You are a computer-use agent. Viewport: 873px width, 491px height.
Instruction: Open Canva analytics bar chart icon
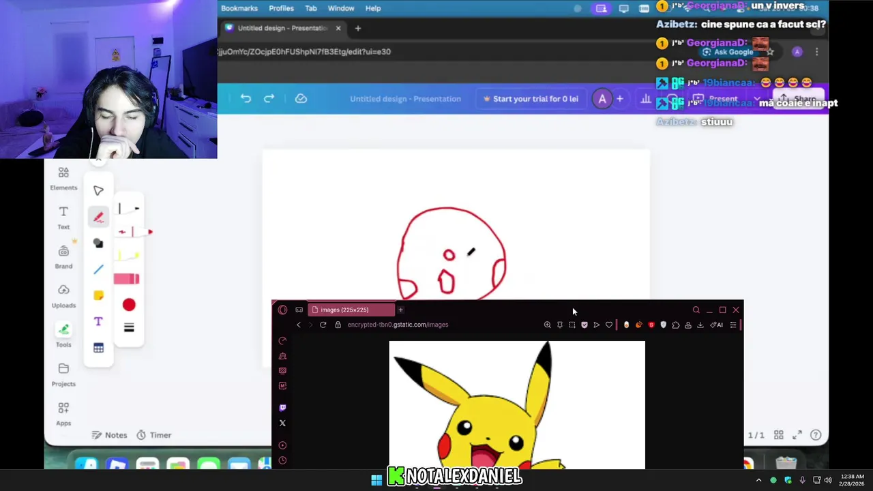(645, 99)
